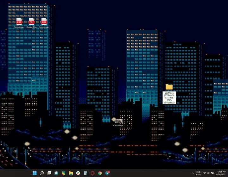Image resolution: width=228 pixels, height=177 pixels.
Task: Select the GodMode folder on the desktop
Action: [x=169, y=87]
